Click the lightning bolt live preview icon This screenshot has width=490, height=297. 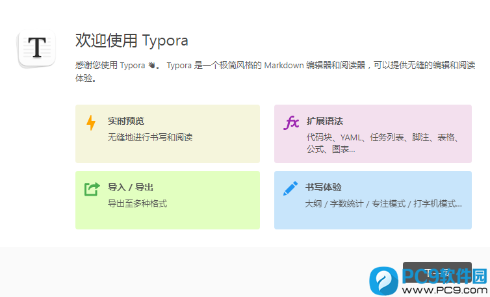(x=91, y=123)
